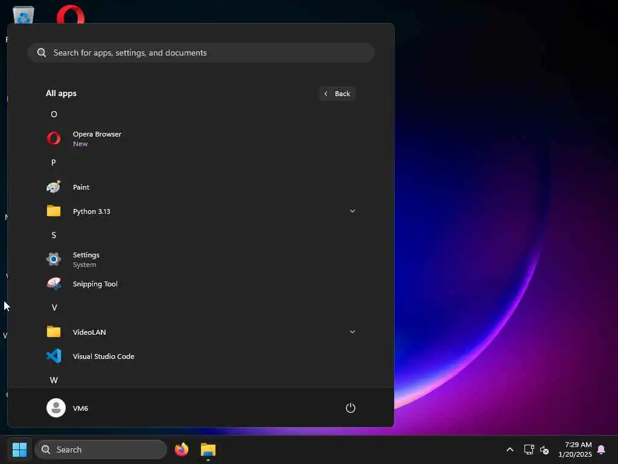This screenshot has width=618, height=464.
Task: Click the network status tray icon
Action: tap(529, 449)
